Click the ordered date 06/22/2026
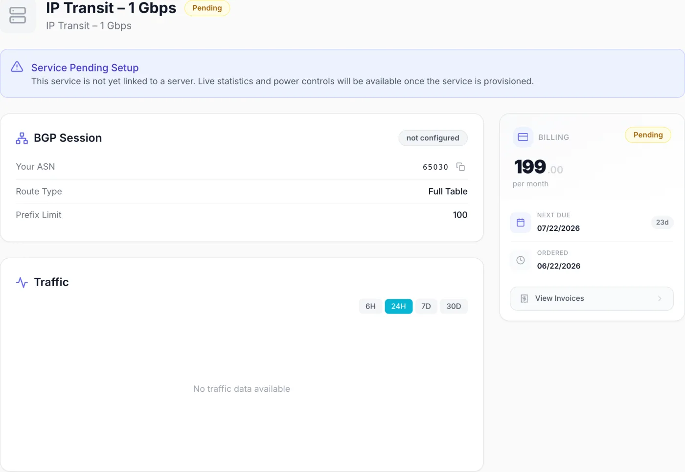Screen dimensions: 685x472 (x=559, y=266)
